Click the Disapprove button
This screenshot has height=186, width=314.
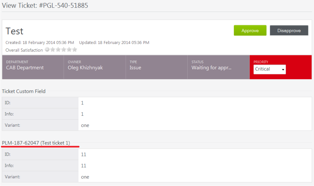(289, 31)
